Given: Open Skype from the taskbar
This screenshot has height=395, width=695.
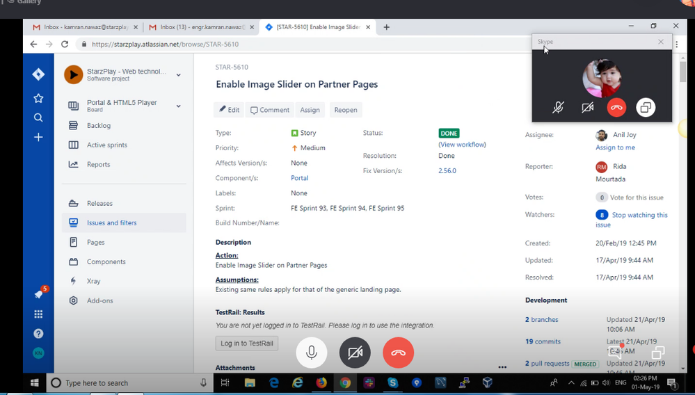Looking at the screenshot, I should point(392,382).
